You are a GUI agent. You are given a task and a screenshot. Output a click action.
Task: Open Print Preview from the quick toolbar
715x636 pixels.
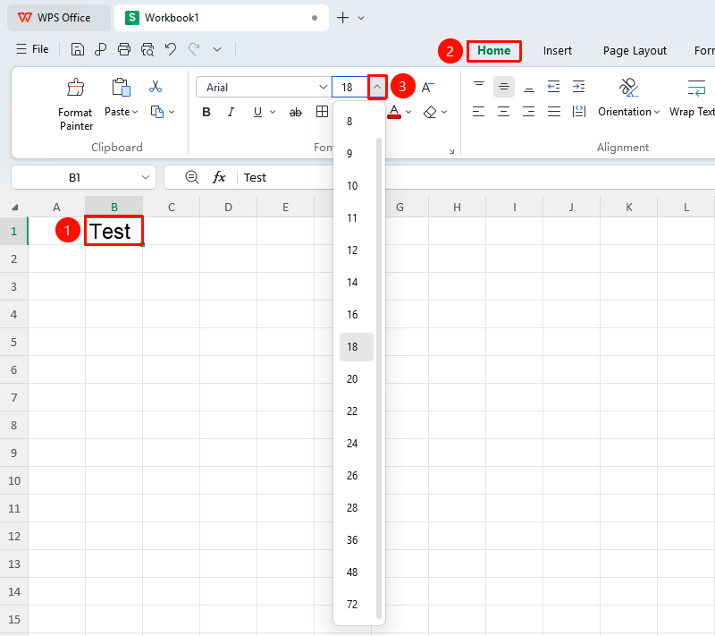147,49
